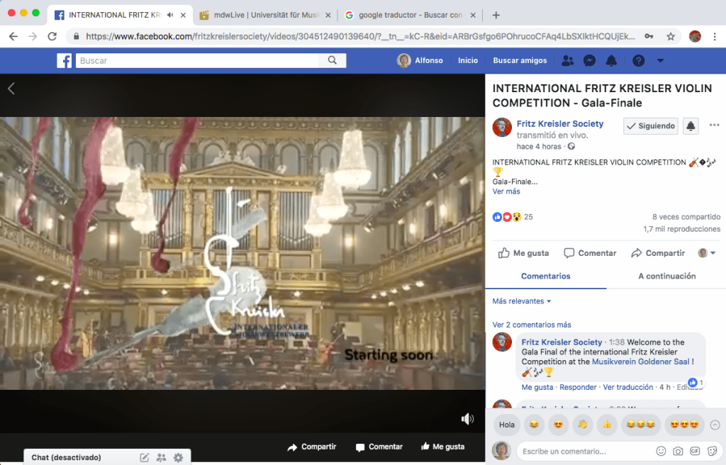Focus the Escribe un comentario field
The width and height of the screenshot is (726, 465).
(585, 451)
